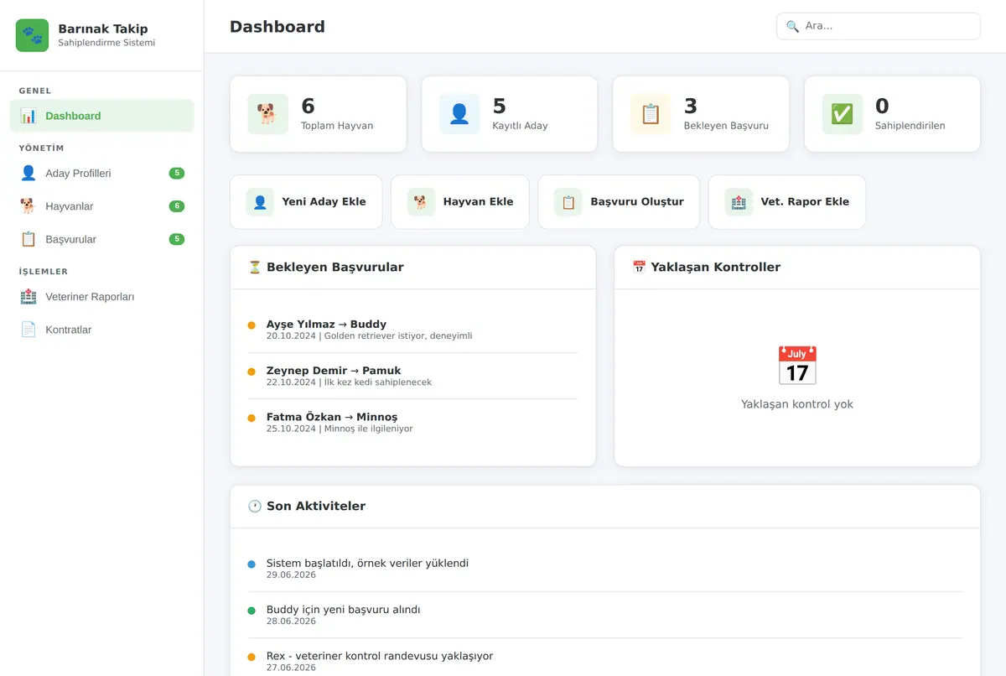Viewport: 1006px width, 676px height.
Task: Open the Fatma Özkan → Minnoş application
Action: [x=412, y=422]
